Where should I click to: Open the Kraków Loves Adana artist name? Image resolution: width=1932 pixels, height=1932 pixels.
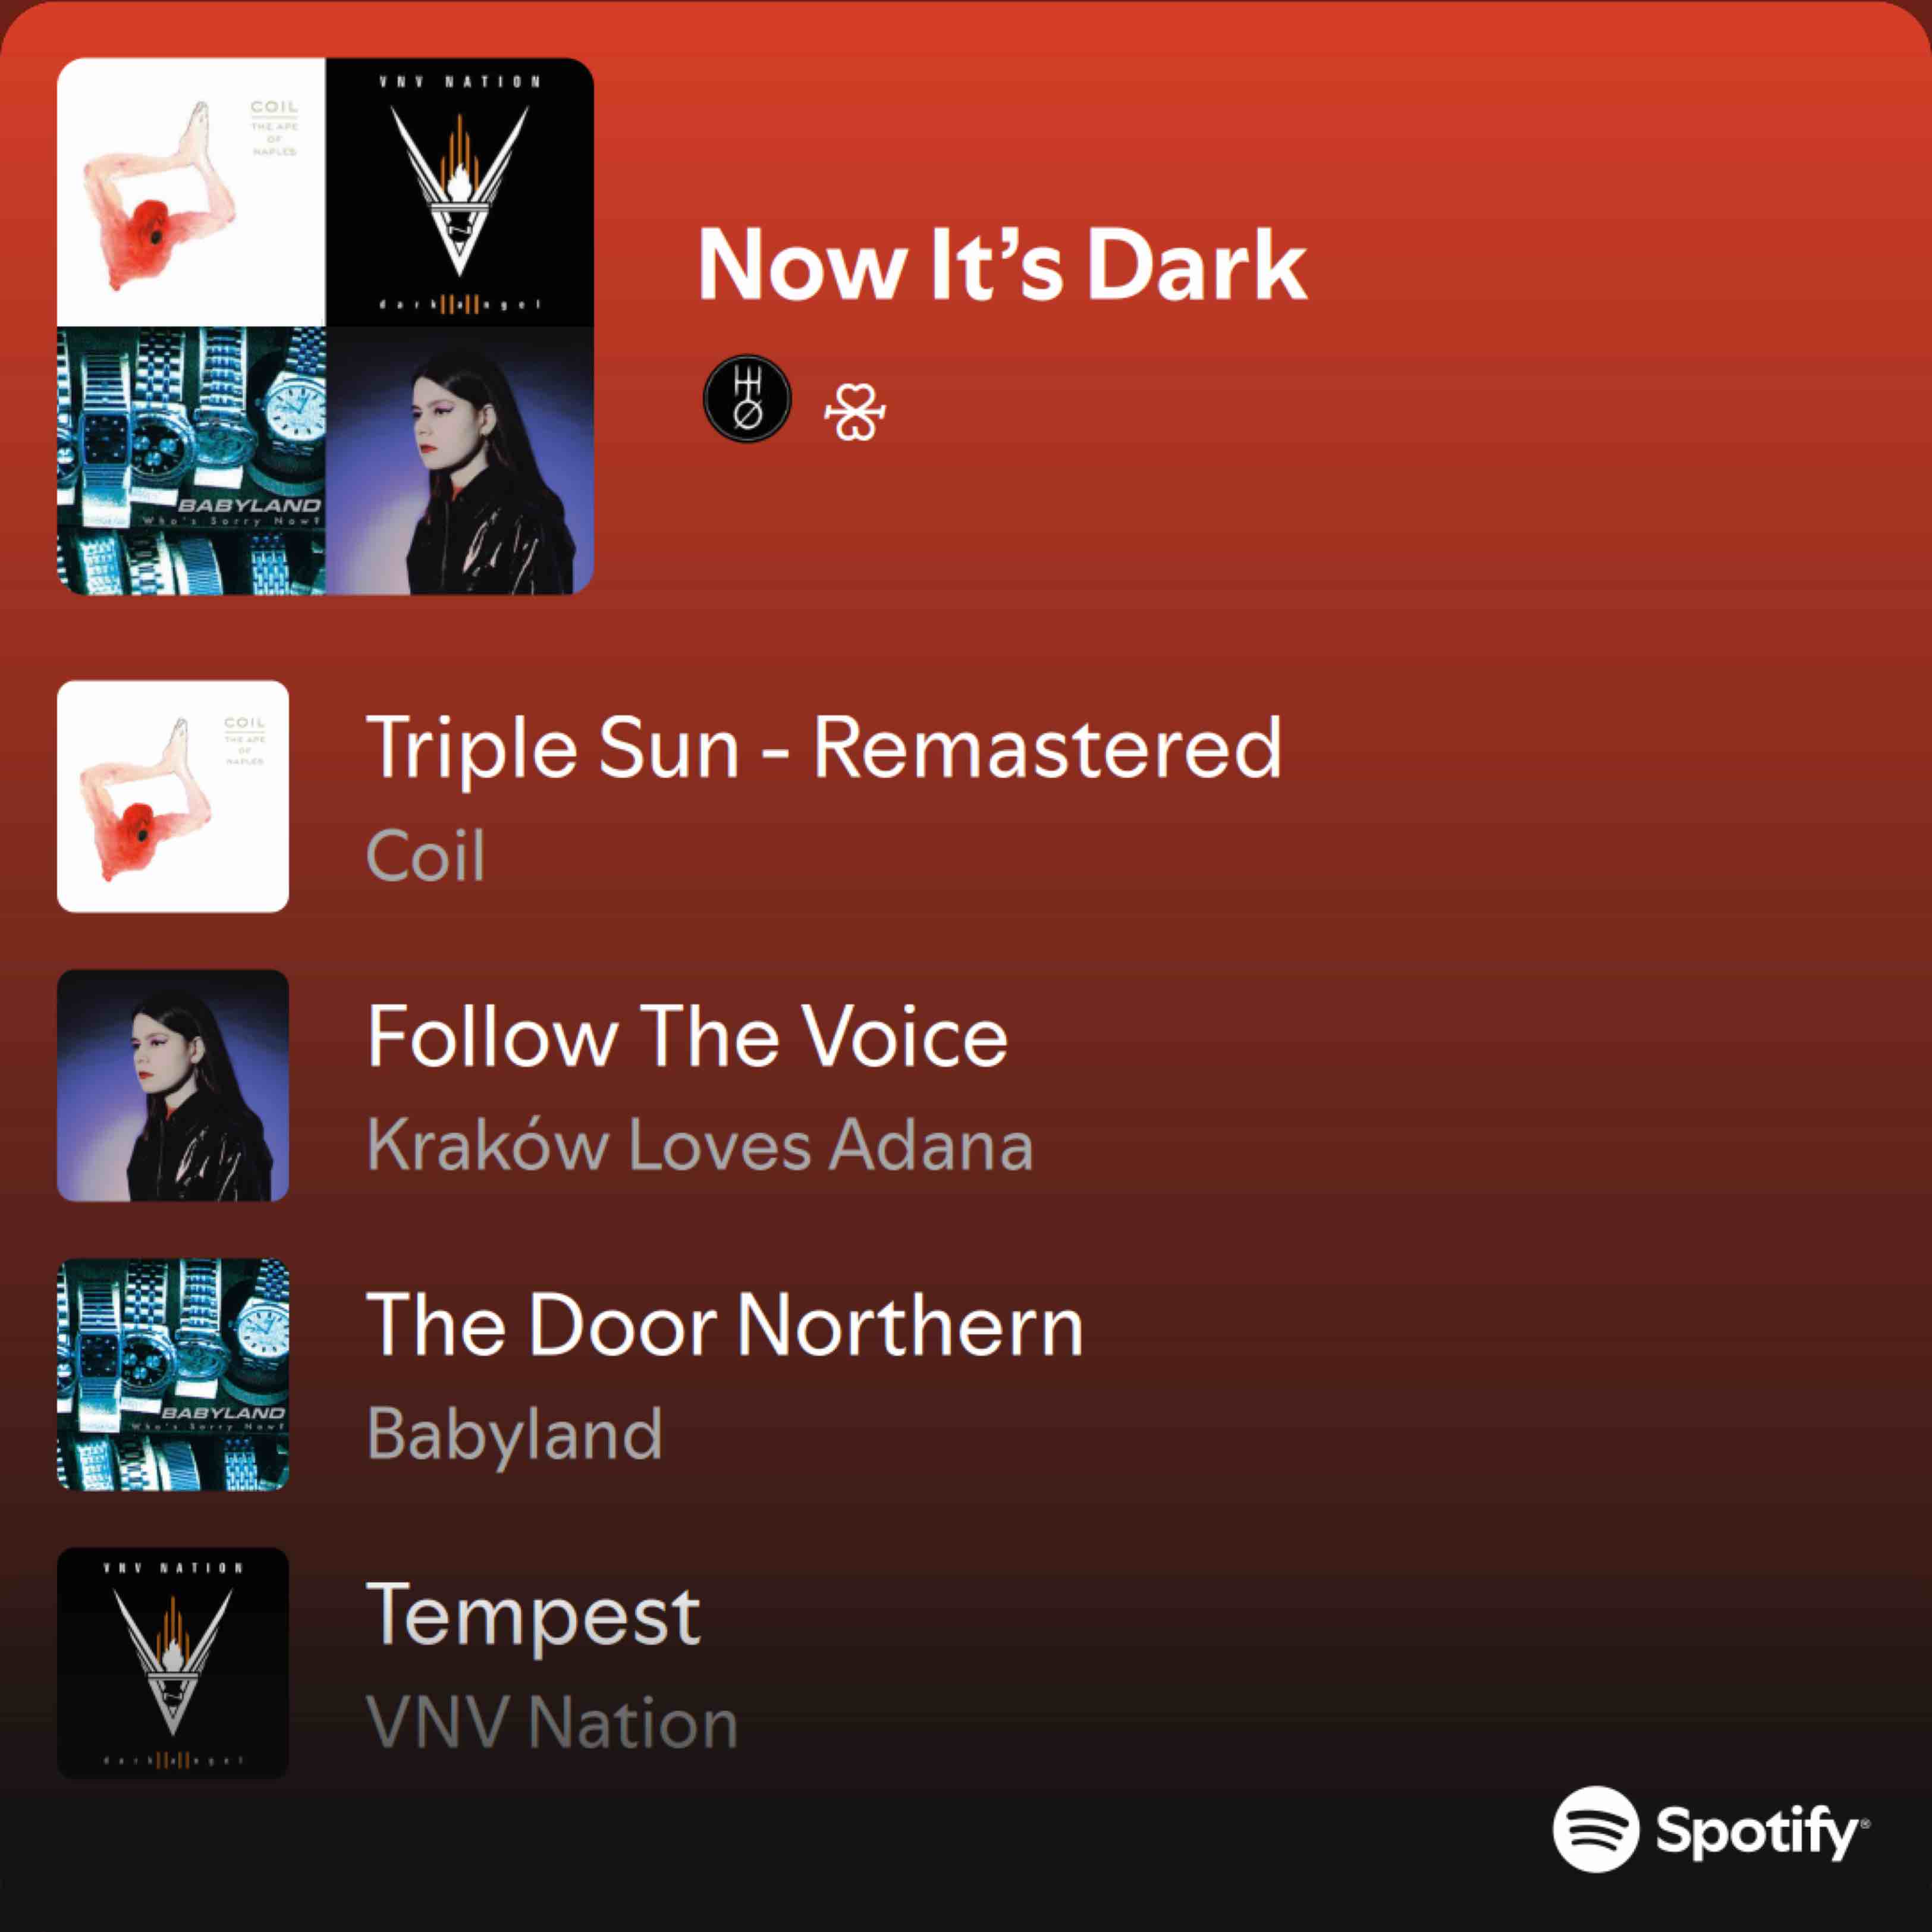(x=700, y=1145)
